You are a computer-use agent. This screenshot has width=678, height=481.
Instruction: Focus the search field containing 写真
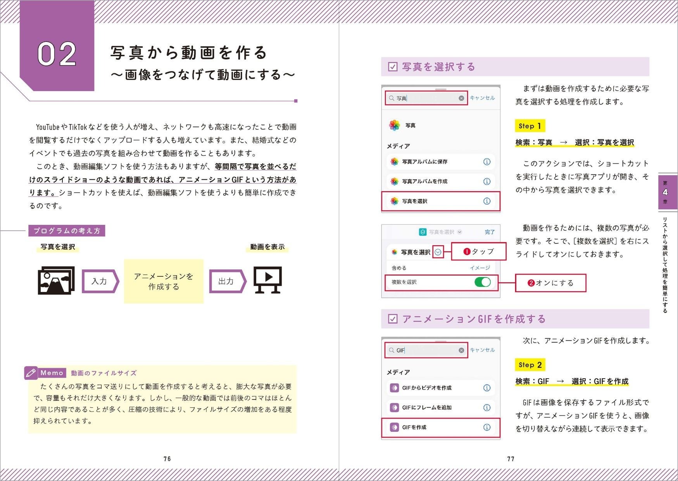point(426,98)
